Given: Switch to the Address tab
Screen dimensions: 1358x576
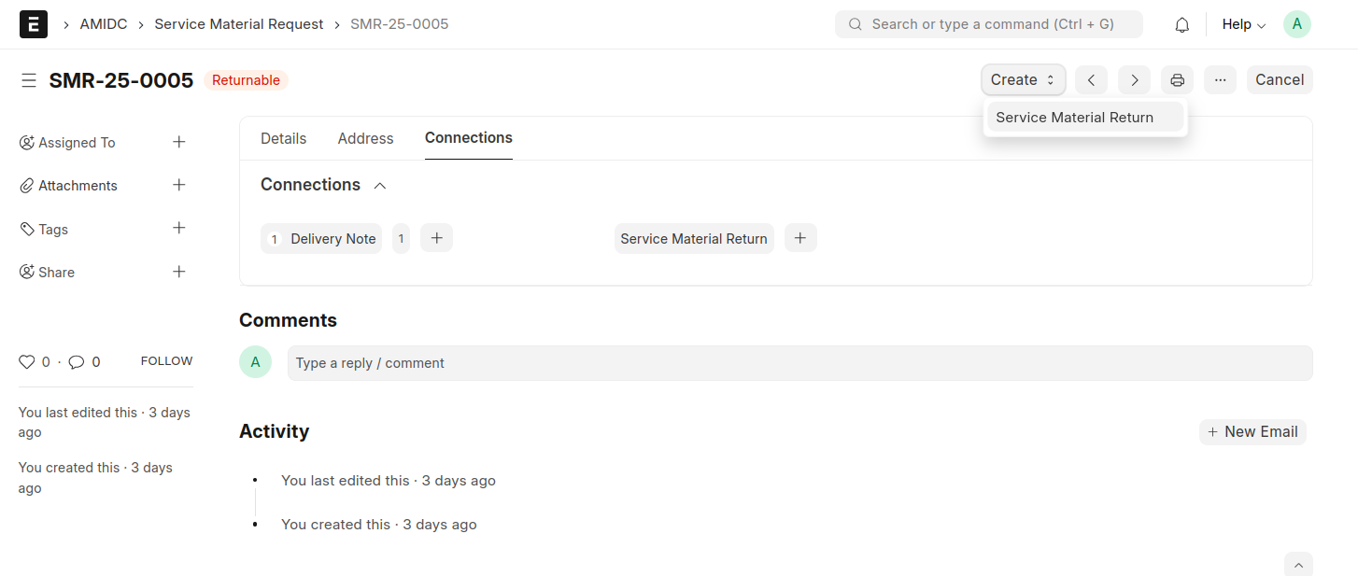Looking at the screenshot, I should pos(365,138).
